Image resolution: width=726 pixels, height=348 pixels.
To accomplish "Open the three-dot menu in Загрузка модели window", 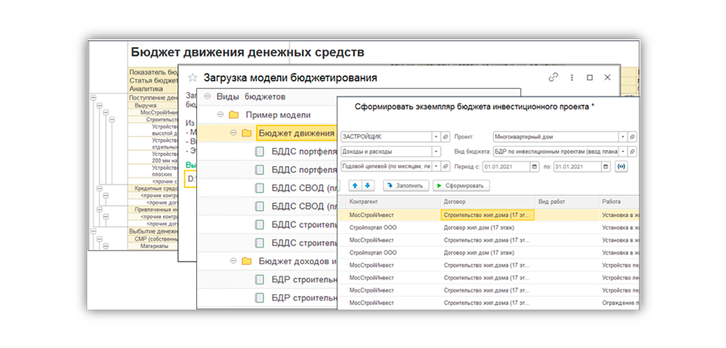I will click(572, 78).
